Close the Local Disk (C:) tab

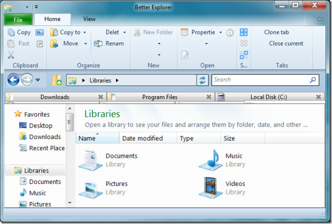[x=318, y=97]
